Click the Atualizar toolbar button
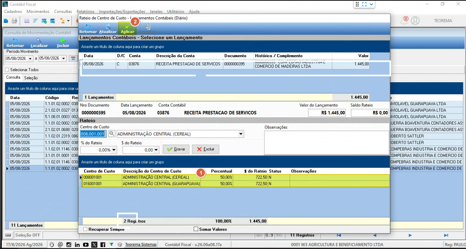This screenshot has height=249, width=466. point(108,29)
